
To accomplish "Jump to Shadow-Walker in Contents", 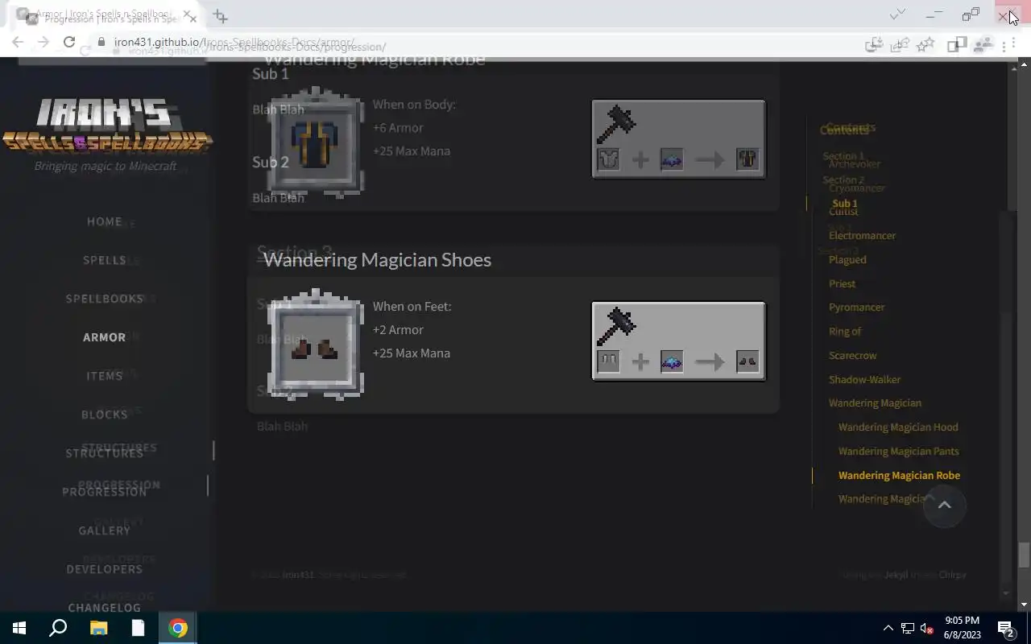I will click(864, 379).
